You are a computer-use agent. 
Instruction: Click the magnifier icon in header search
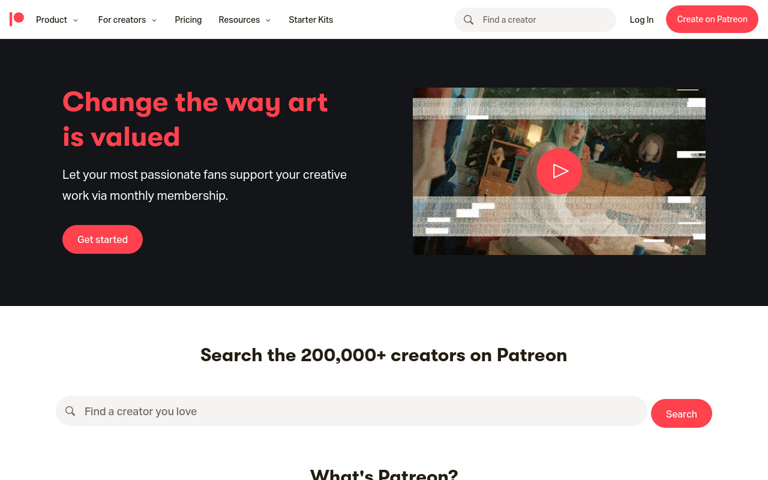[x=469, y=20]
